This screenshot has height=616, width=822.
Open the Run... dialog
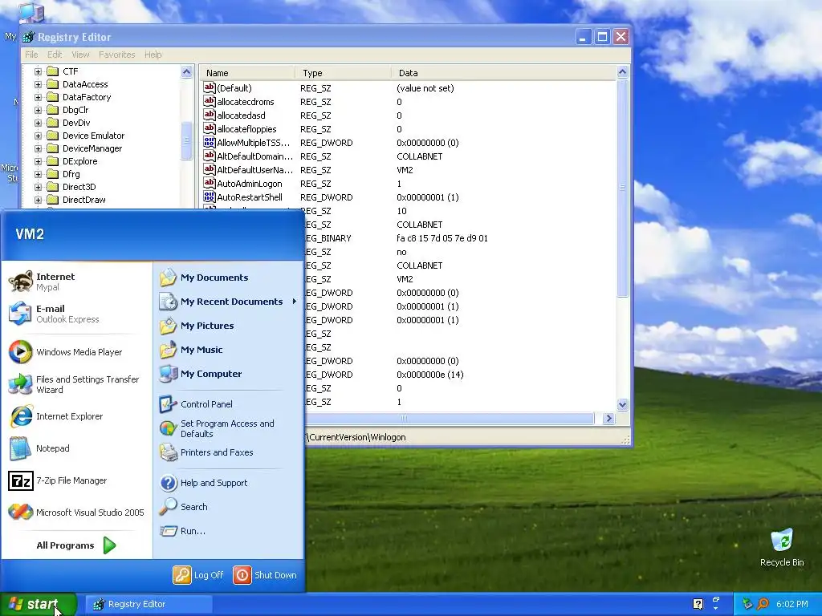182,531
